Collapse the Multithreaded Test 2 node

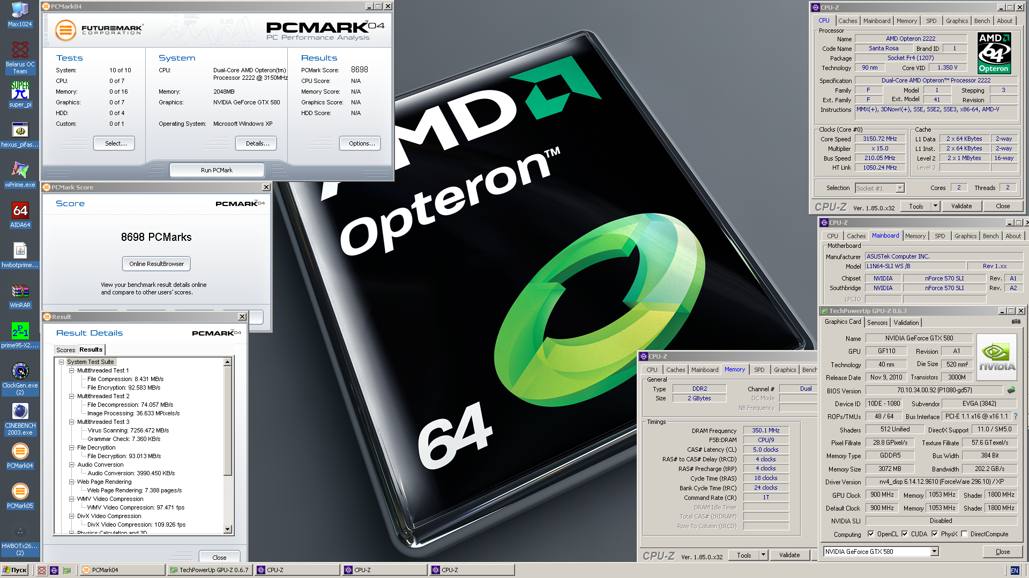click(71, 396)
